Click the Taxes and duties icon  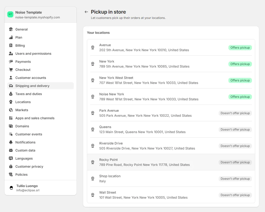point(11,94)
